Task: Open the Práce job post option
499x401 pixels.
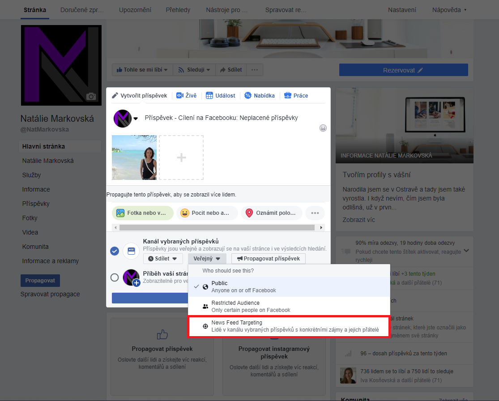Action: click(x=296, y=95)
